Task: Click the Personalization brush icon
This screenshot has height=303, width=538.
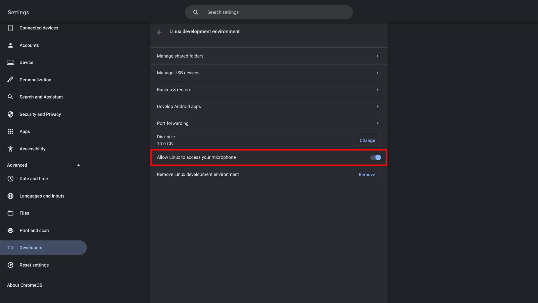Action: (x=10, y=80)
